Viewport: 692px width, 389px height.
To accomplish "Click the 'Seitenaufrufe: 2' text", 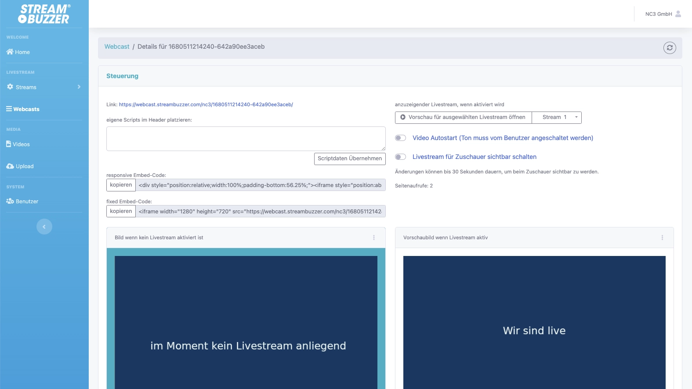I will tap(414, 186).
